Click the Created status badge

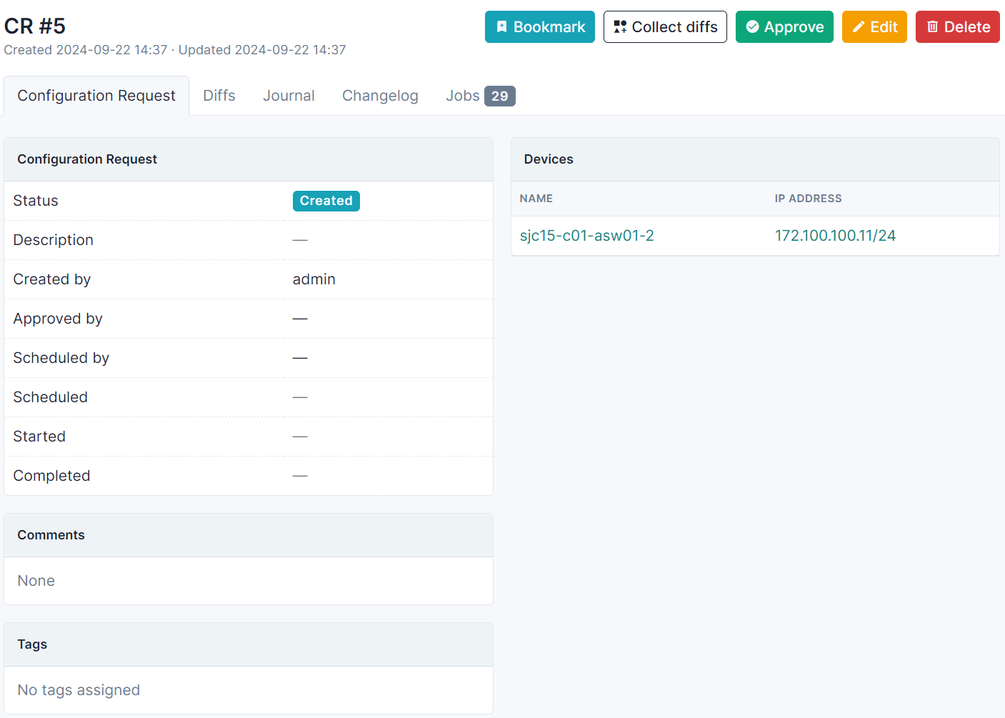326,201
